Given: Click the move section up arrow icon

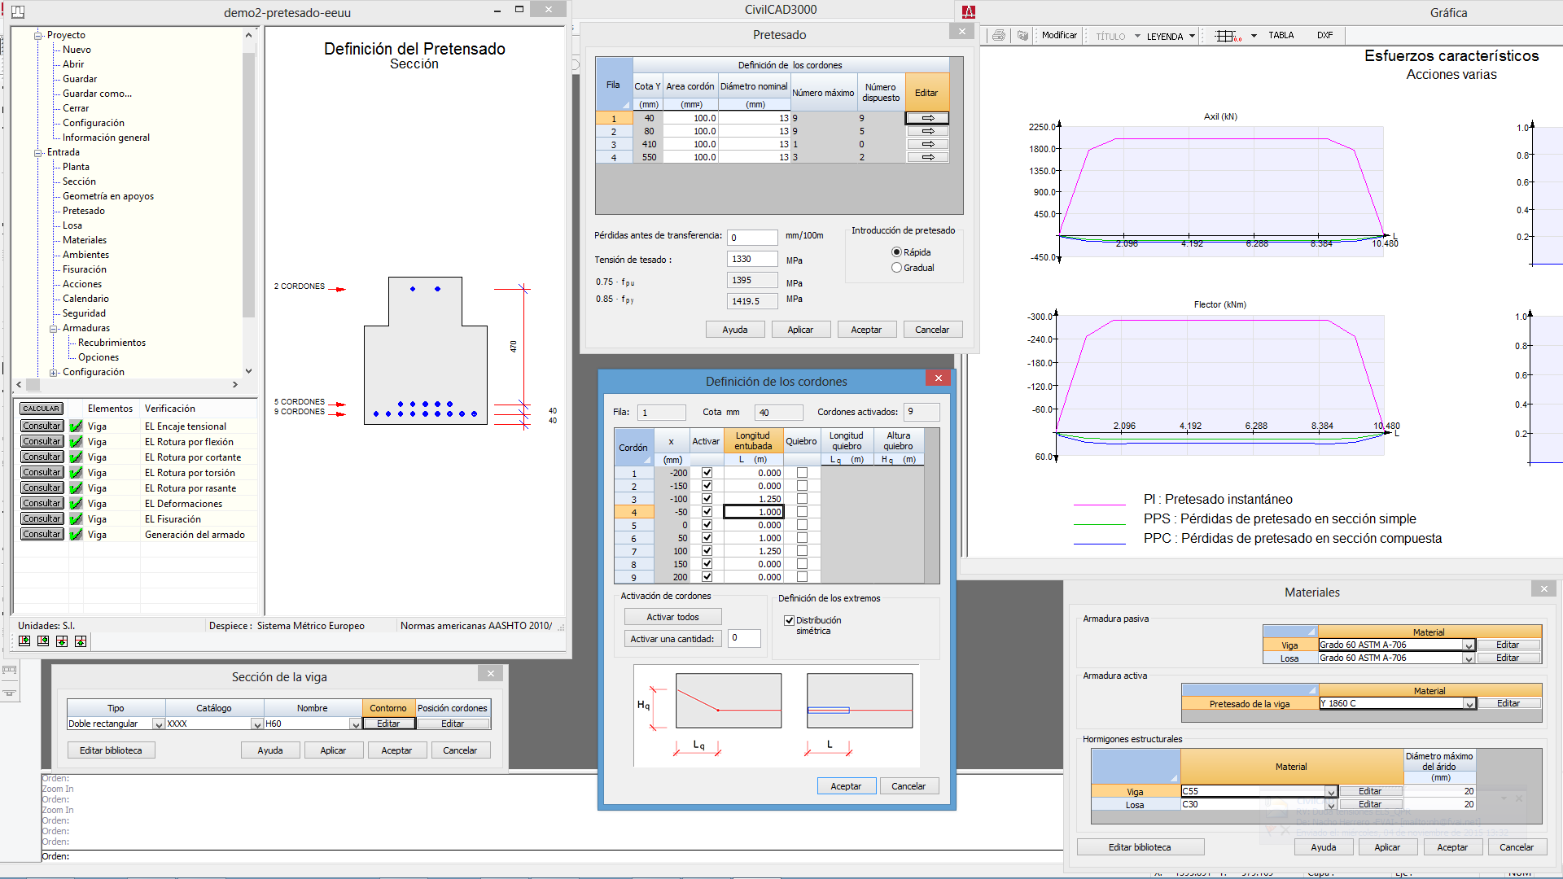Looking at the screenshot, I should [x=81, y=641].
